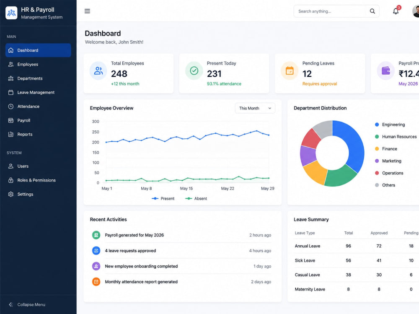Click "4 leave requests approved" activity
Viewport: 419px width, 314px height.
(130, 251)
